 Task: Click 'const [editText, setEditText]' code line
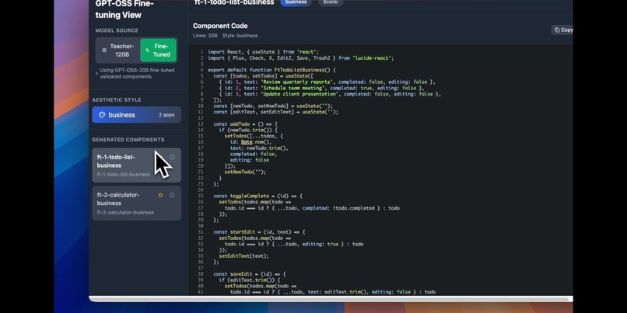(x=276, y=112)
